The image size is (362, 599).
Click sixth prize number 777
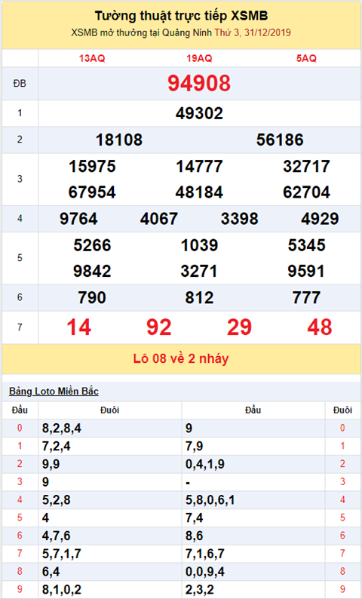[x=306, y=297]
